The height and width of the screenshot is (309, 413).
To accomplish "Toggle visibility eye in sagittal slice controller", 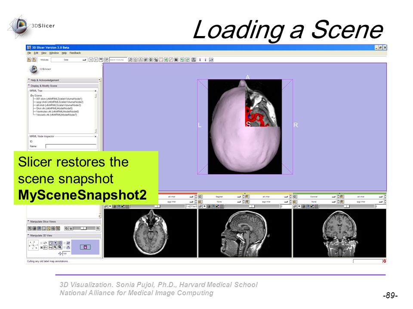I will (205, 206).
